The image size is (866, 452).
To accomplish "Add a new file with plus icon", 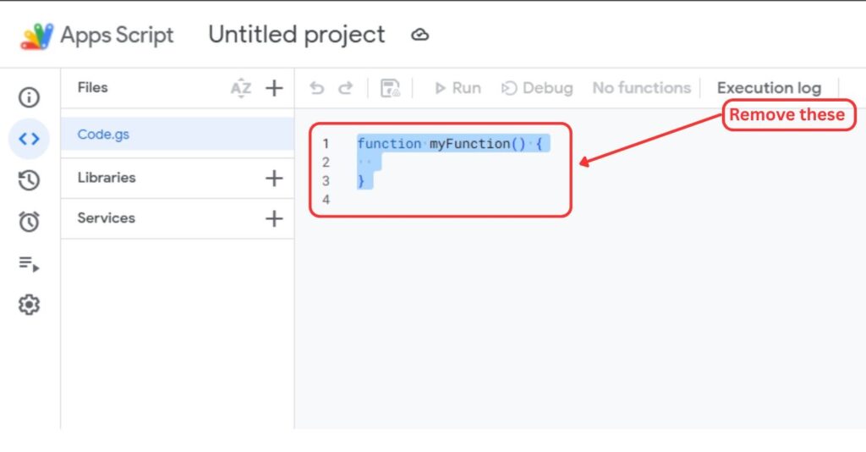I will (274, 88).
